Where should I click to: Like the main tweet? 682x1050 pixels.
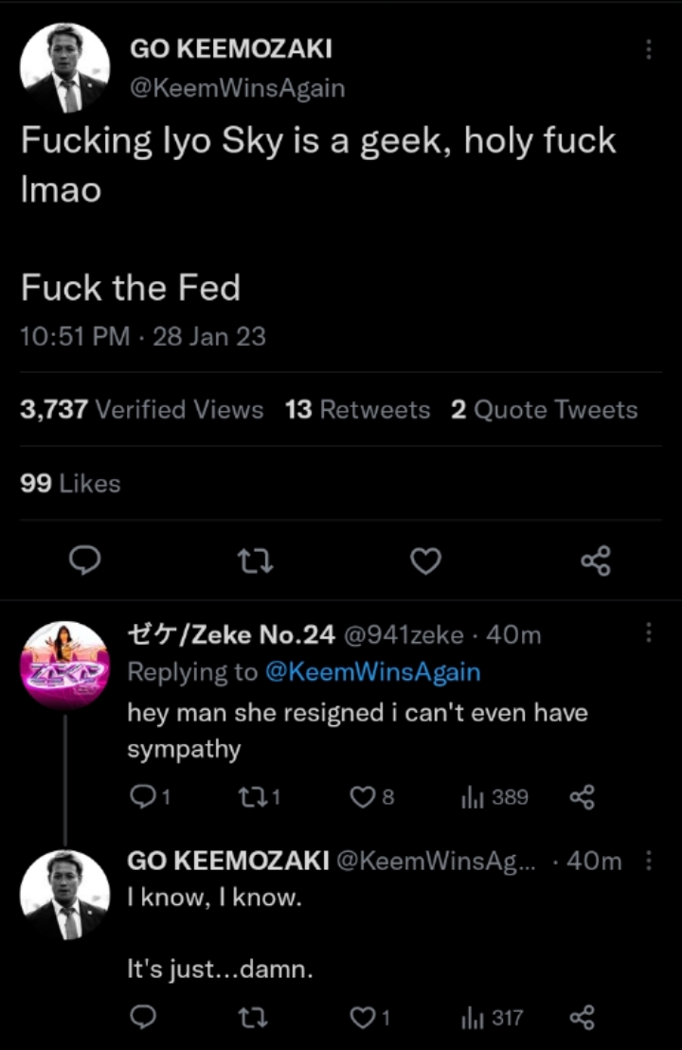(x=426, y=562)
